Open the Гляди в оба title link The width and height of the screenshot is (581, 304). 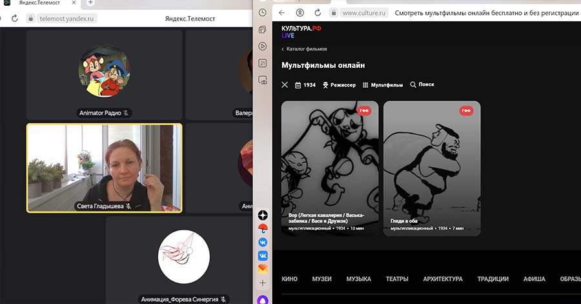pyautogui.click(x=404, y=221)
